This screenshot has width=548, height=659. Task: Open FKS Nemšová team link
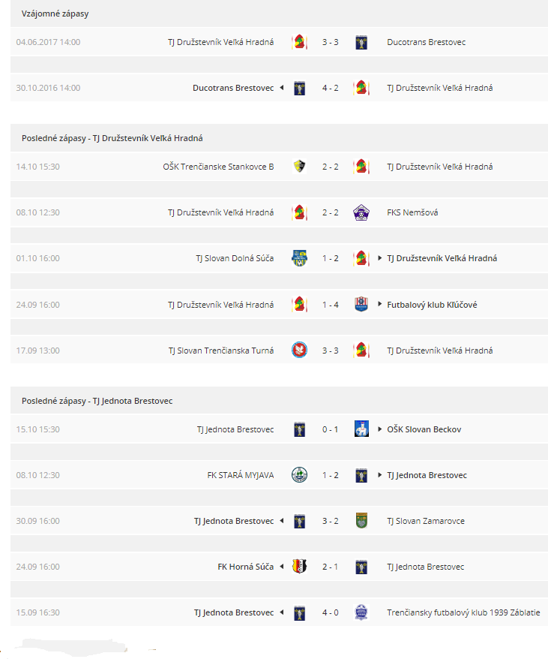point(412,212)
